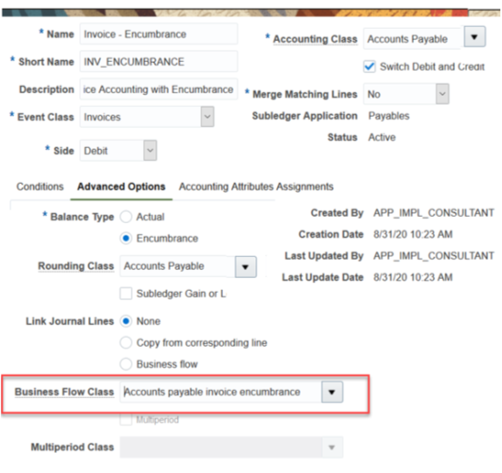Open Accounting Attributes Assignments tab
The width and height of the screenshot is (502, 473).
pos(256,186)
